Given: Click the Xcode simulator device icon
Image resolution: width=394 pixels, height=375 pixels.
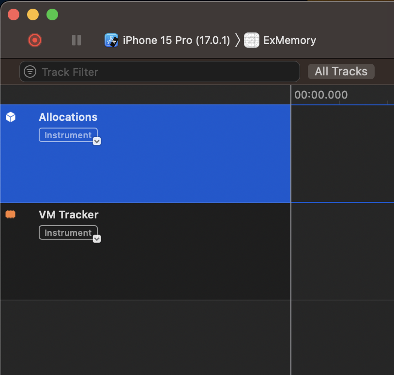Looking at the screenshot, I should click(111, 40).
